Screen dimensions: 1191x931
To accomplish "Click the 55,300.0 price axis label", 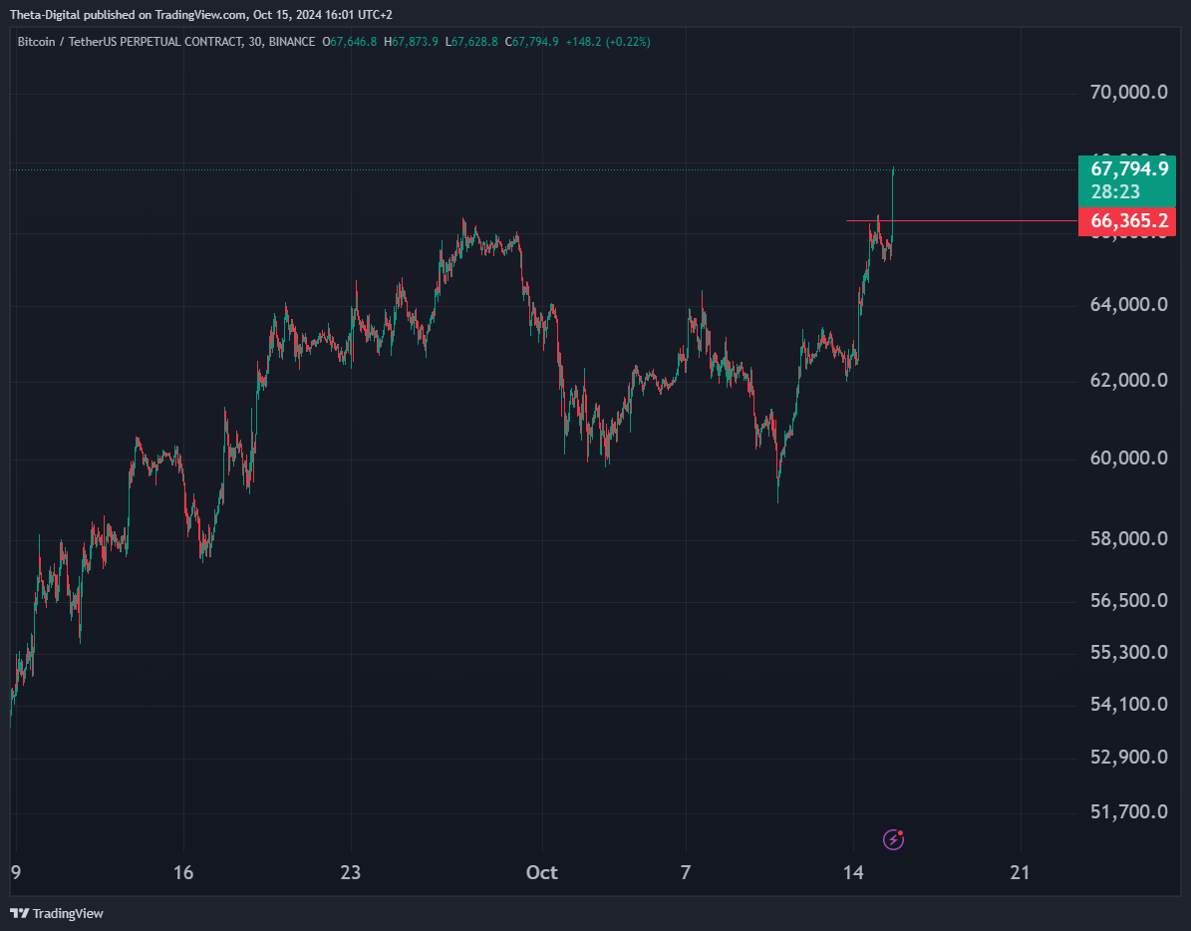I will pos(1129,652).
